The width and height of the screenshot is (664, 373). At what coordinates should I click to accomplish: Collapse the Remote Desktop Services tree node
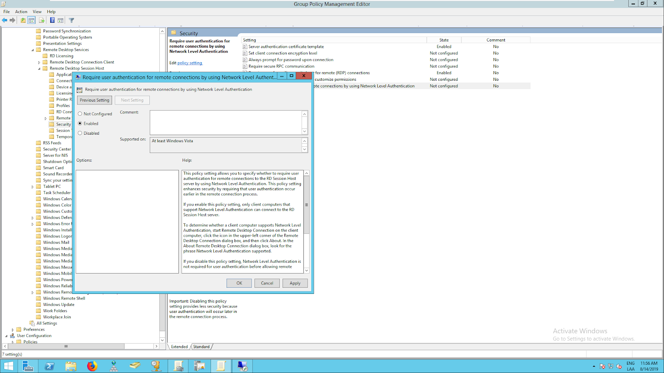tap(33, 50)
